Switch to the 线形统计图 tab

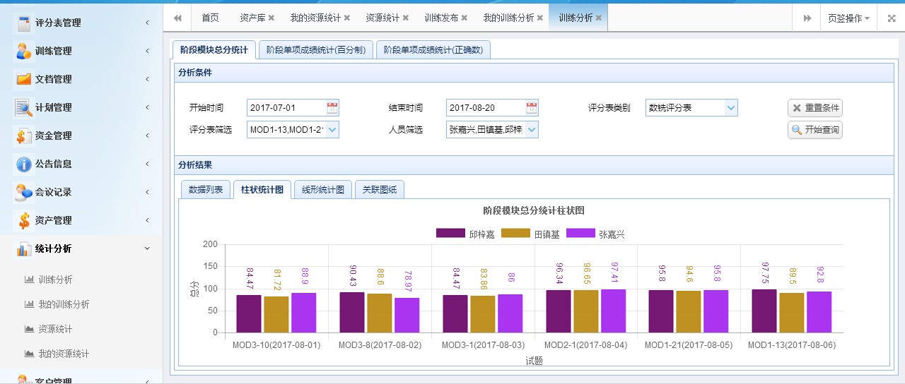point(323,190)
